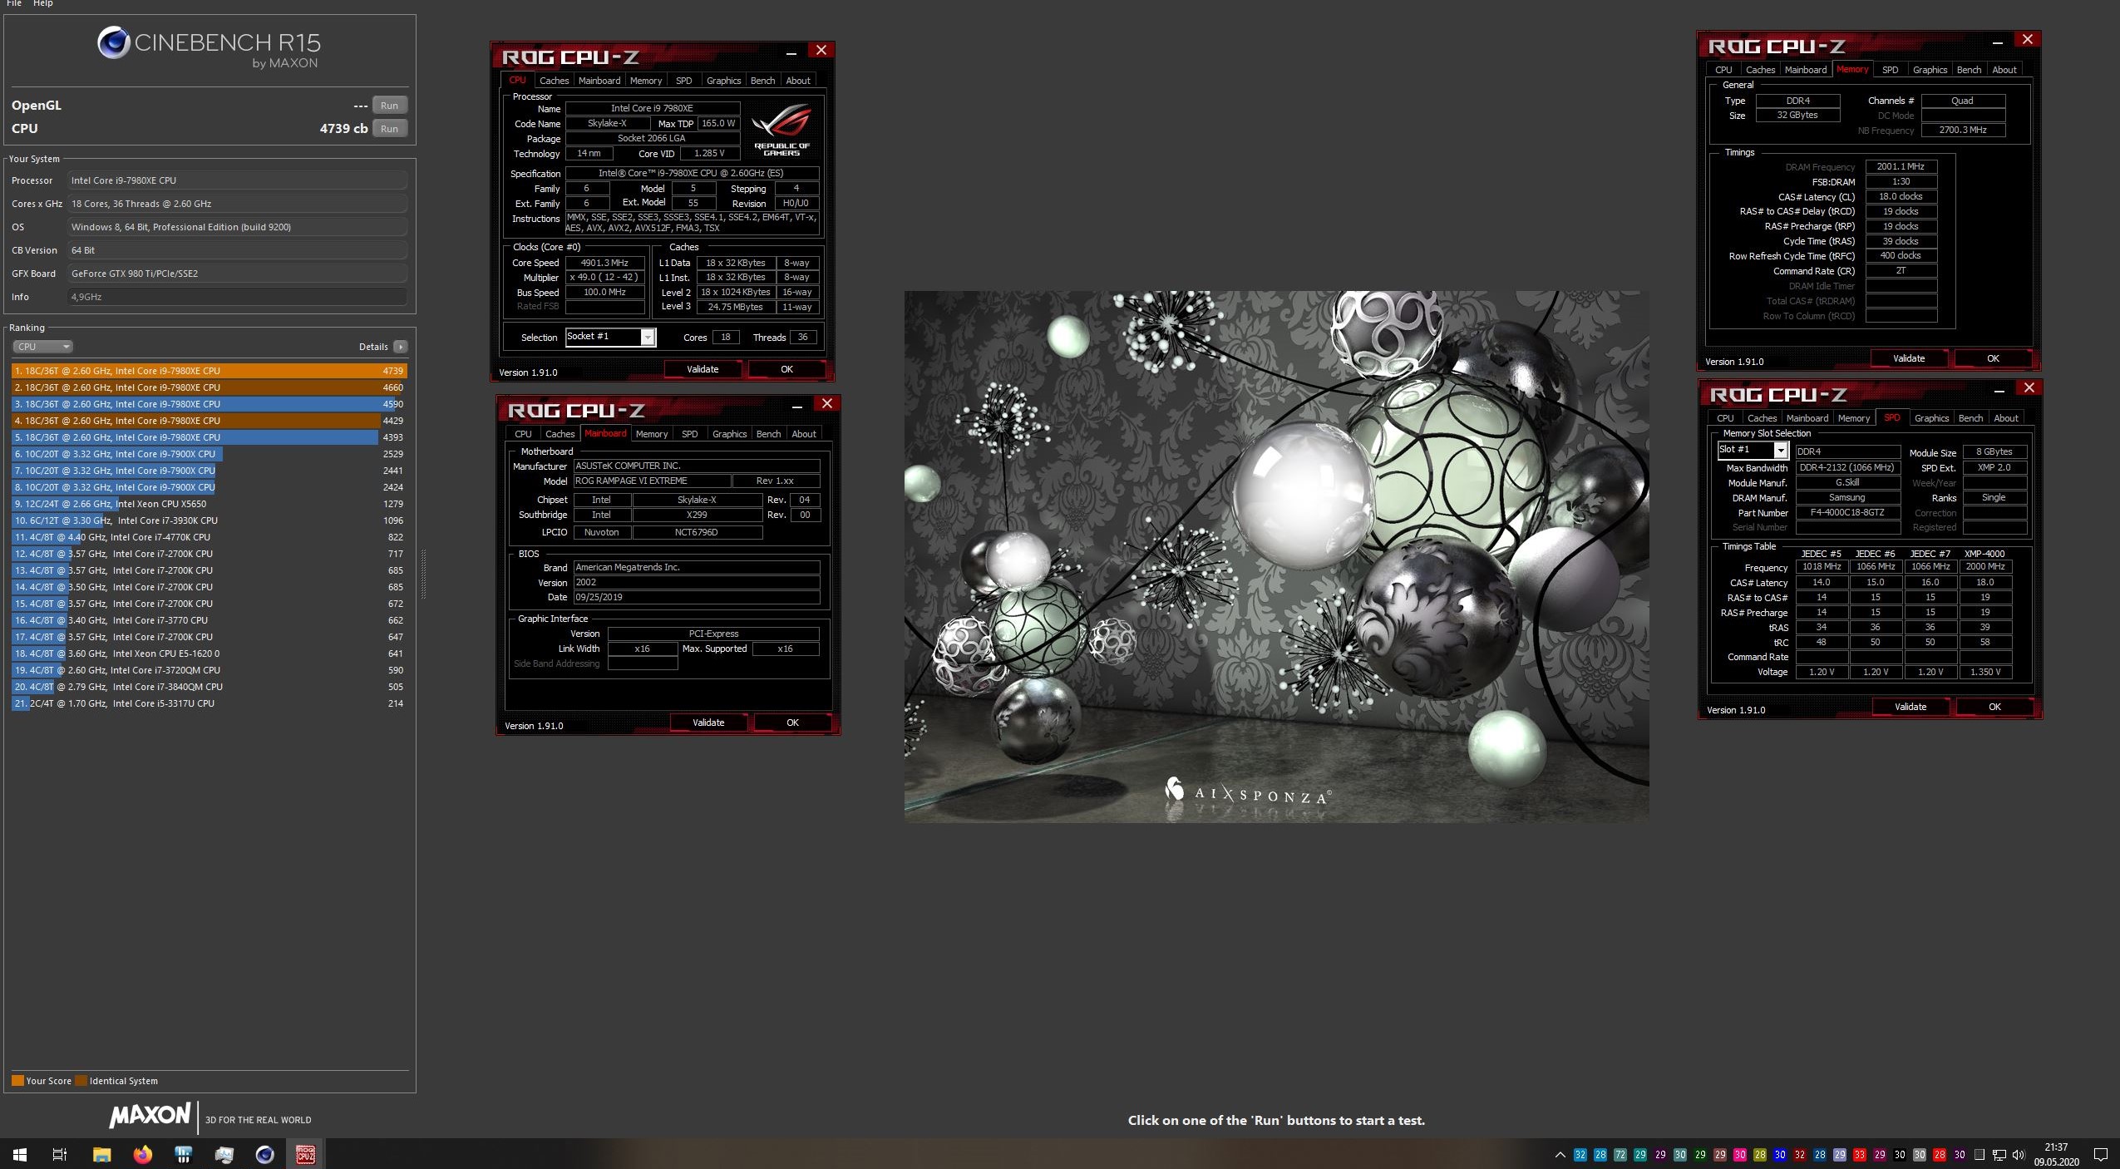Screen dimensions: 2120x1169
Task: Open About tab in Mainboard window
Action: pos(804,434)
